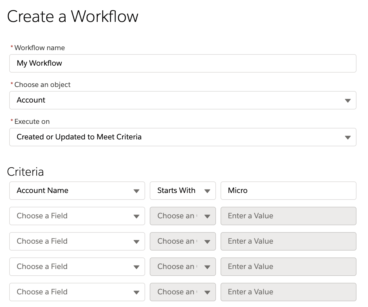Open Choose a Field in second criteria row
The image size is (368, 307).
77,216
